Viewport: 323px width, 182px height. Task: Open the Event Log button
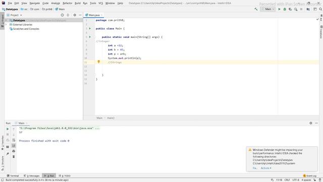(309, 176)
